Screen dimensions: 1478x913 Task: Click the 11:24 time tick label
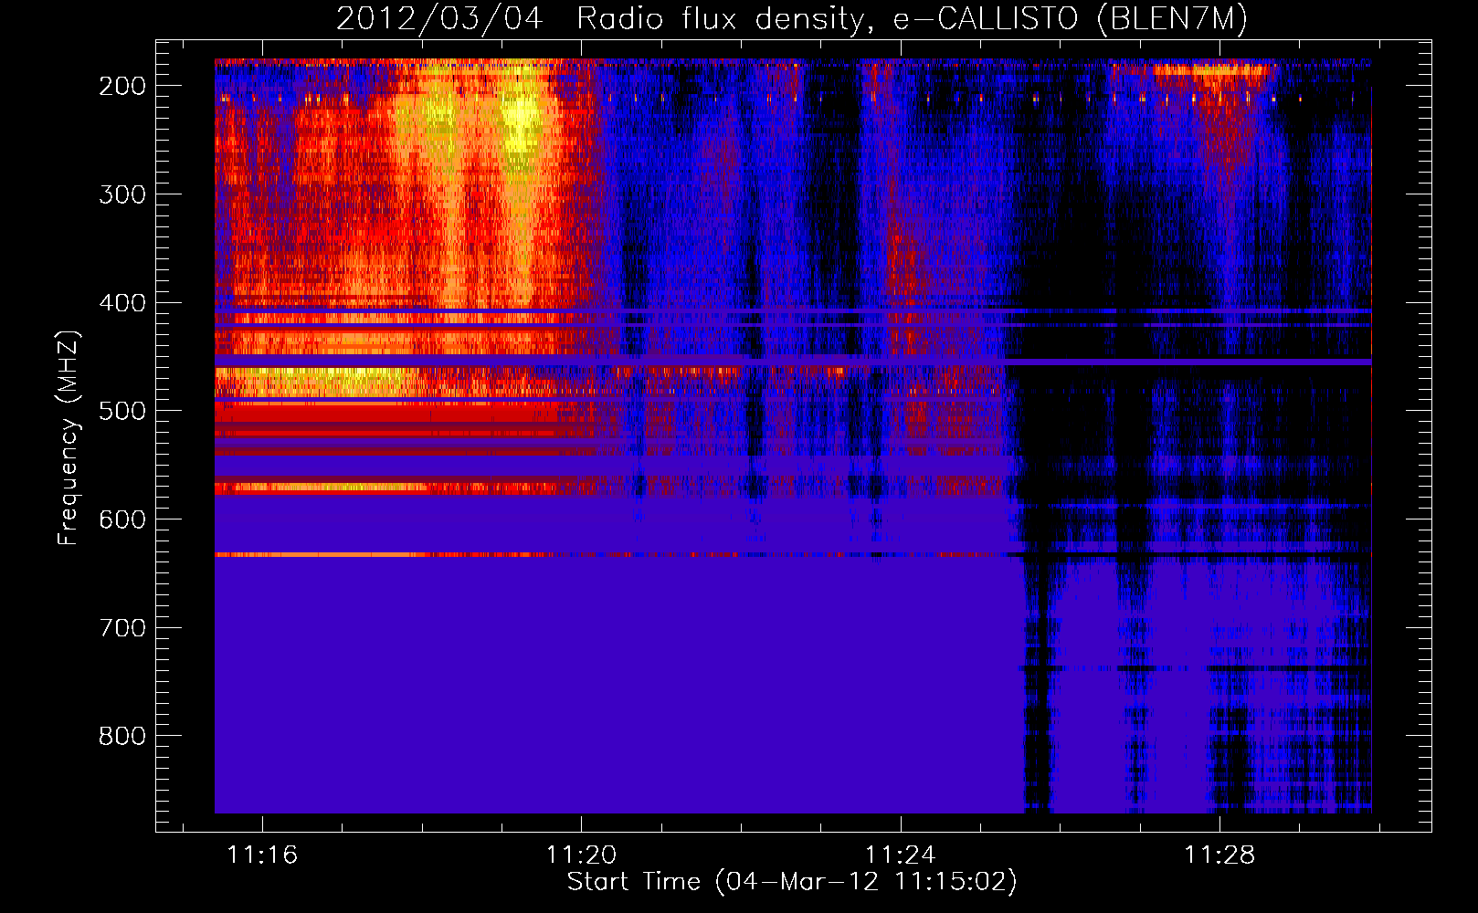point(901,855)
